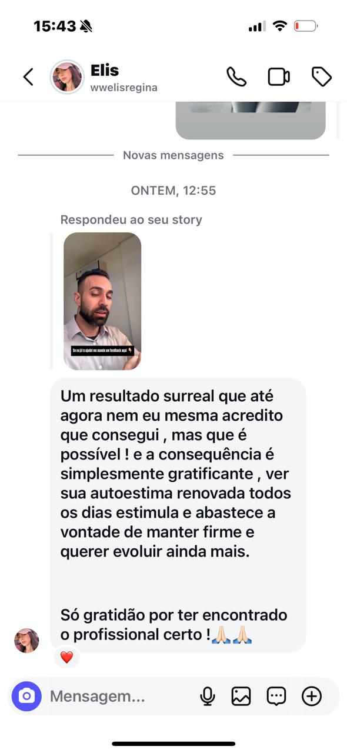Tap the back arrow to leave chat
The image size is (347, 753).
coord(28,77)
